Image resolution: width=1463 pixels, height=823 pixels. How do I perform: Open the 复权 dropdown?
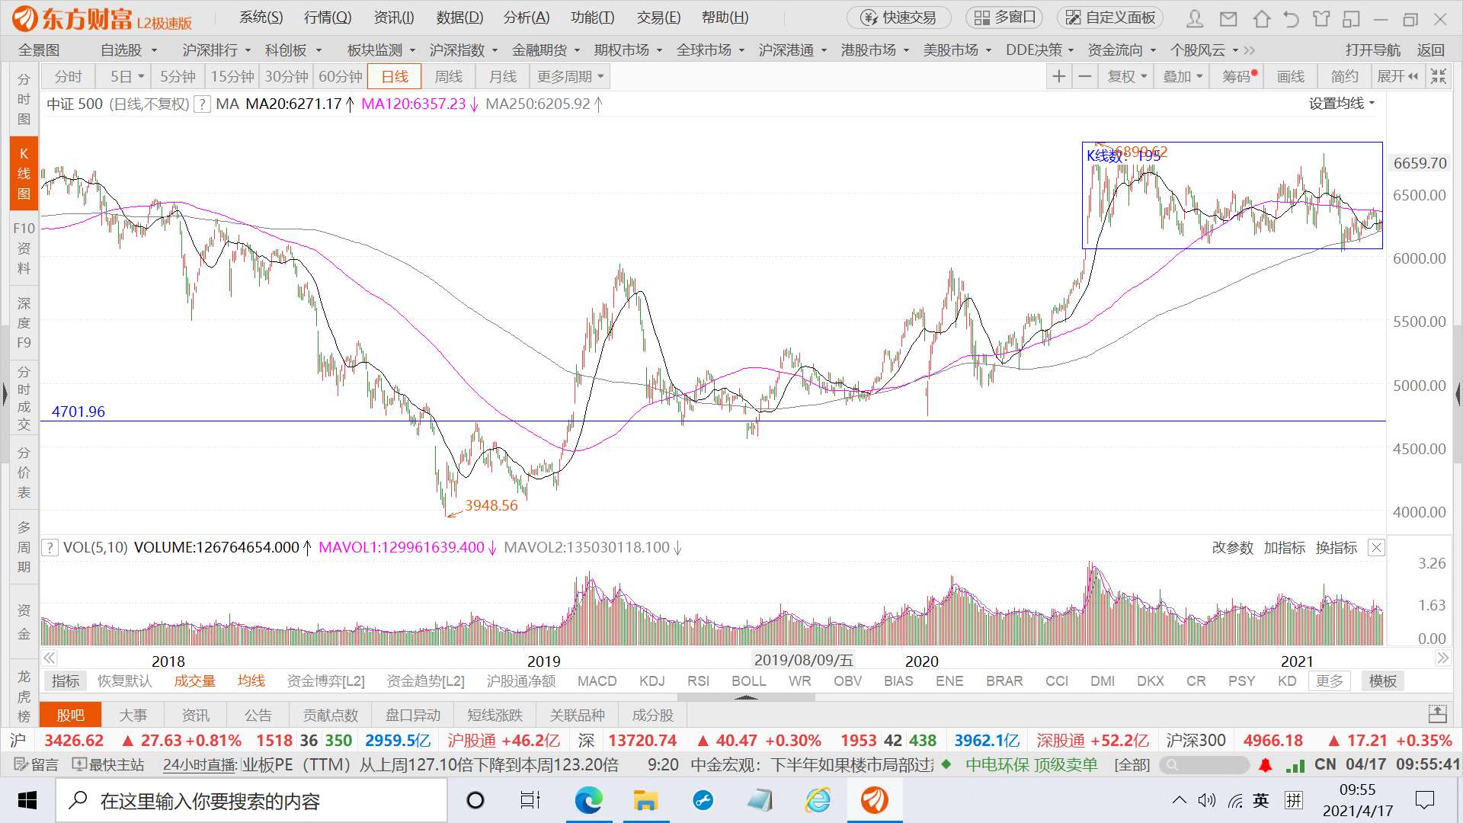pyautogui.click(x=1126, y=76)
